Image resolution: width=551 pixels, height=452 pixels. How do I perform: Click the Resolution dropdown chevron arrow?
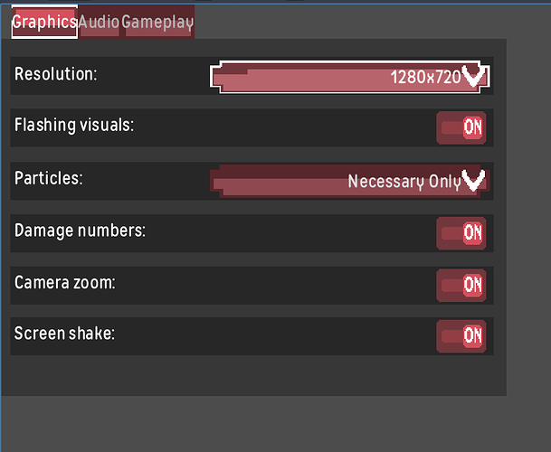(x=473, y=76)
